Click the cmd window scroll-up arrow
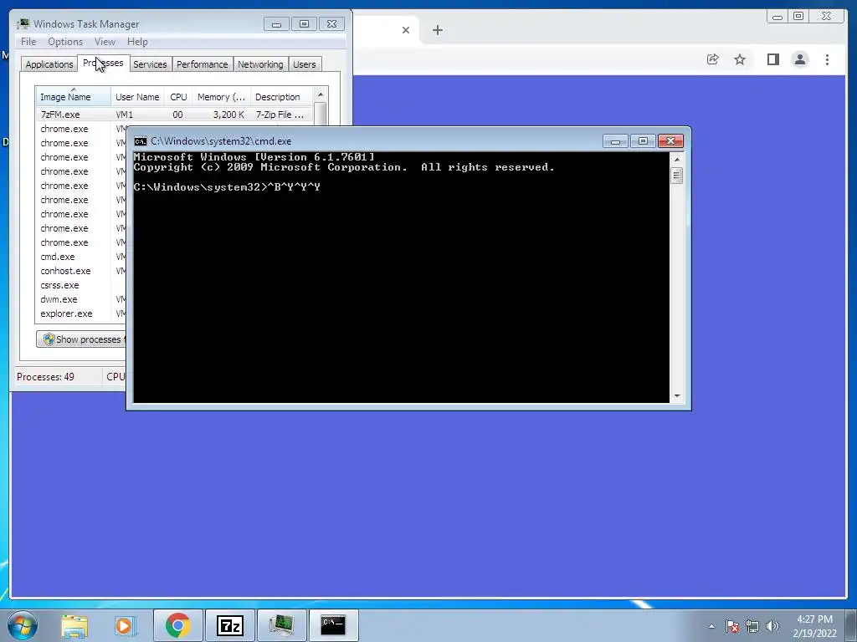Screen dimensions: 857x642 pos(676,160)
